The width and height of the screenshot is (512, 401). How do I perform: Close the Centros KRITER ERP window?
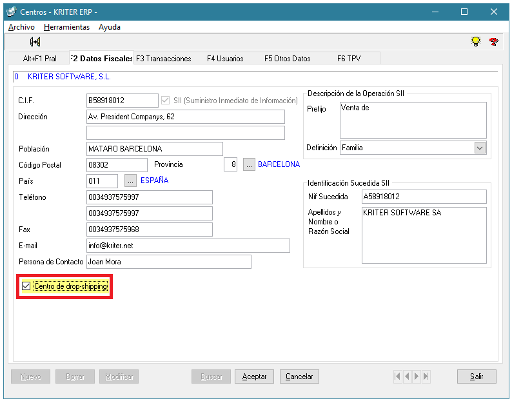pyautogui.click(x=494, y=12)
